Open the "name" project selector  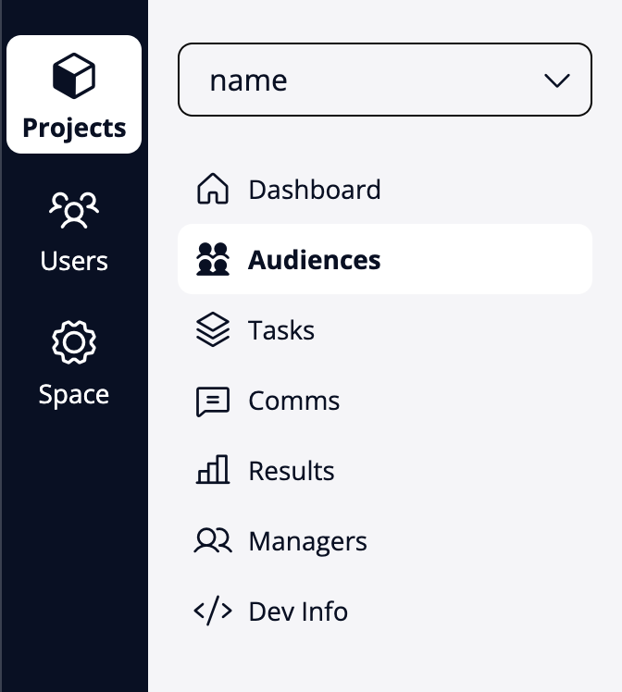[x=370, y=80]
